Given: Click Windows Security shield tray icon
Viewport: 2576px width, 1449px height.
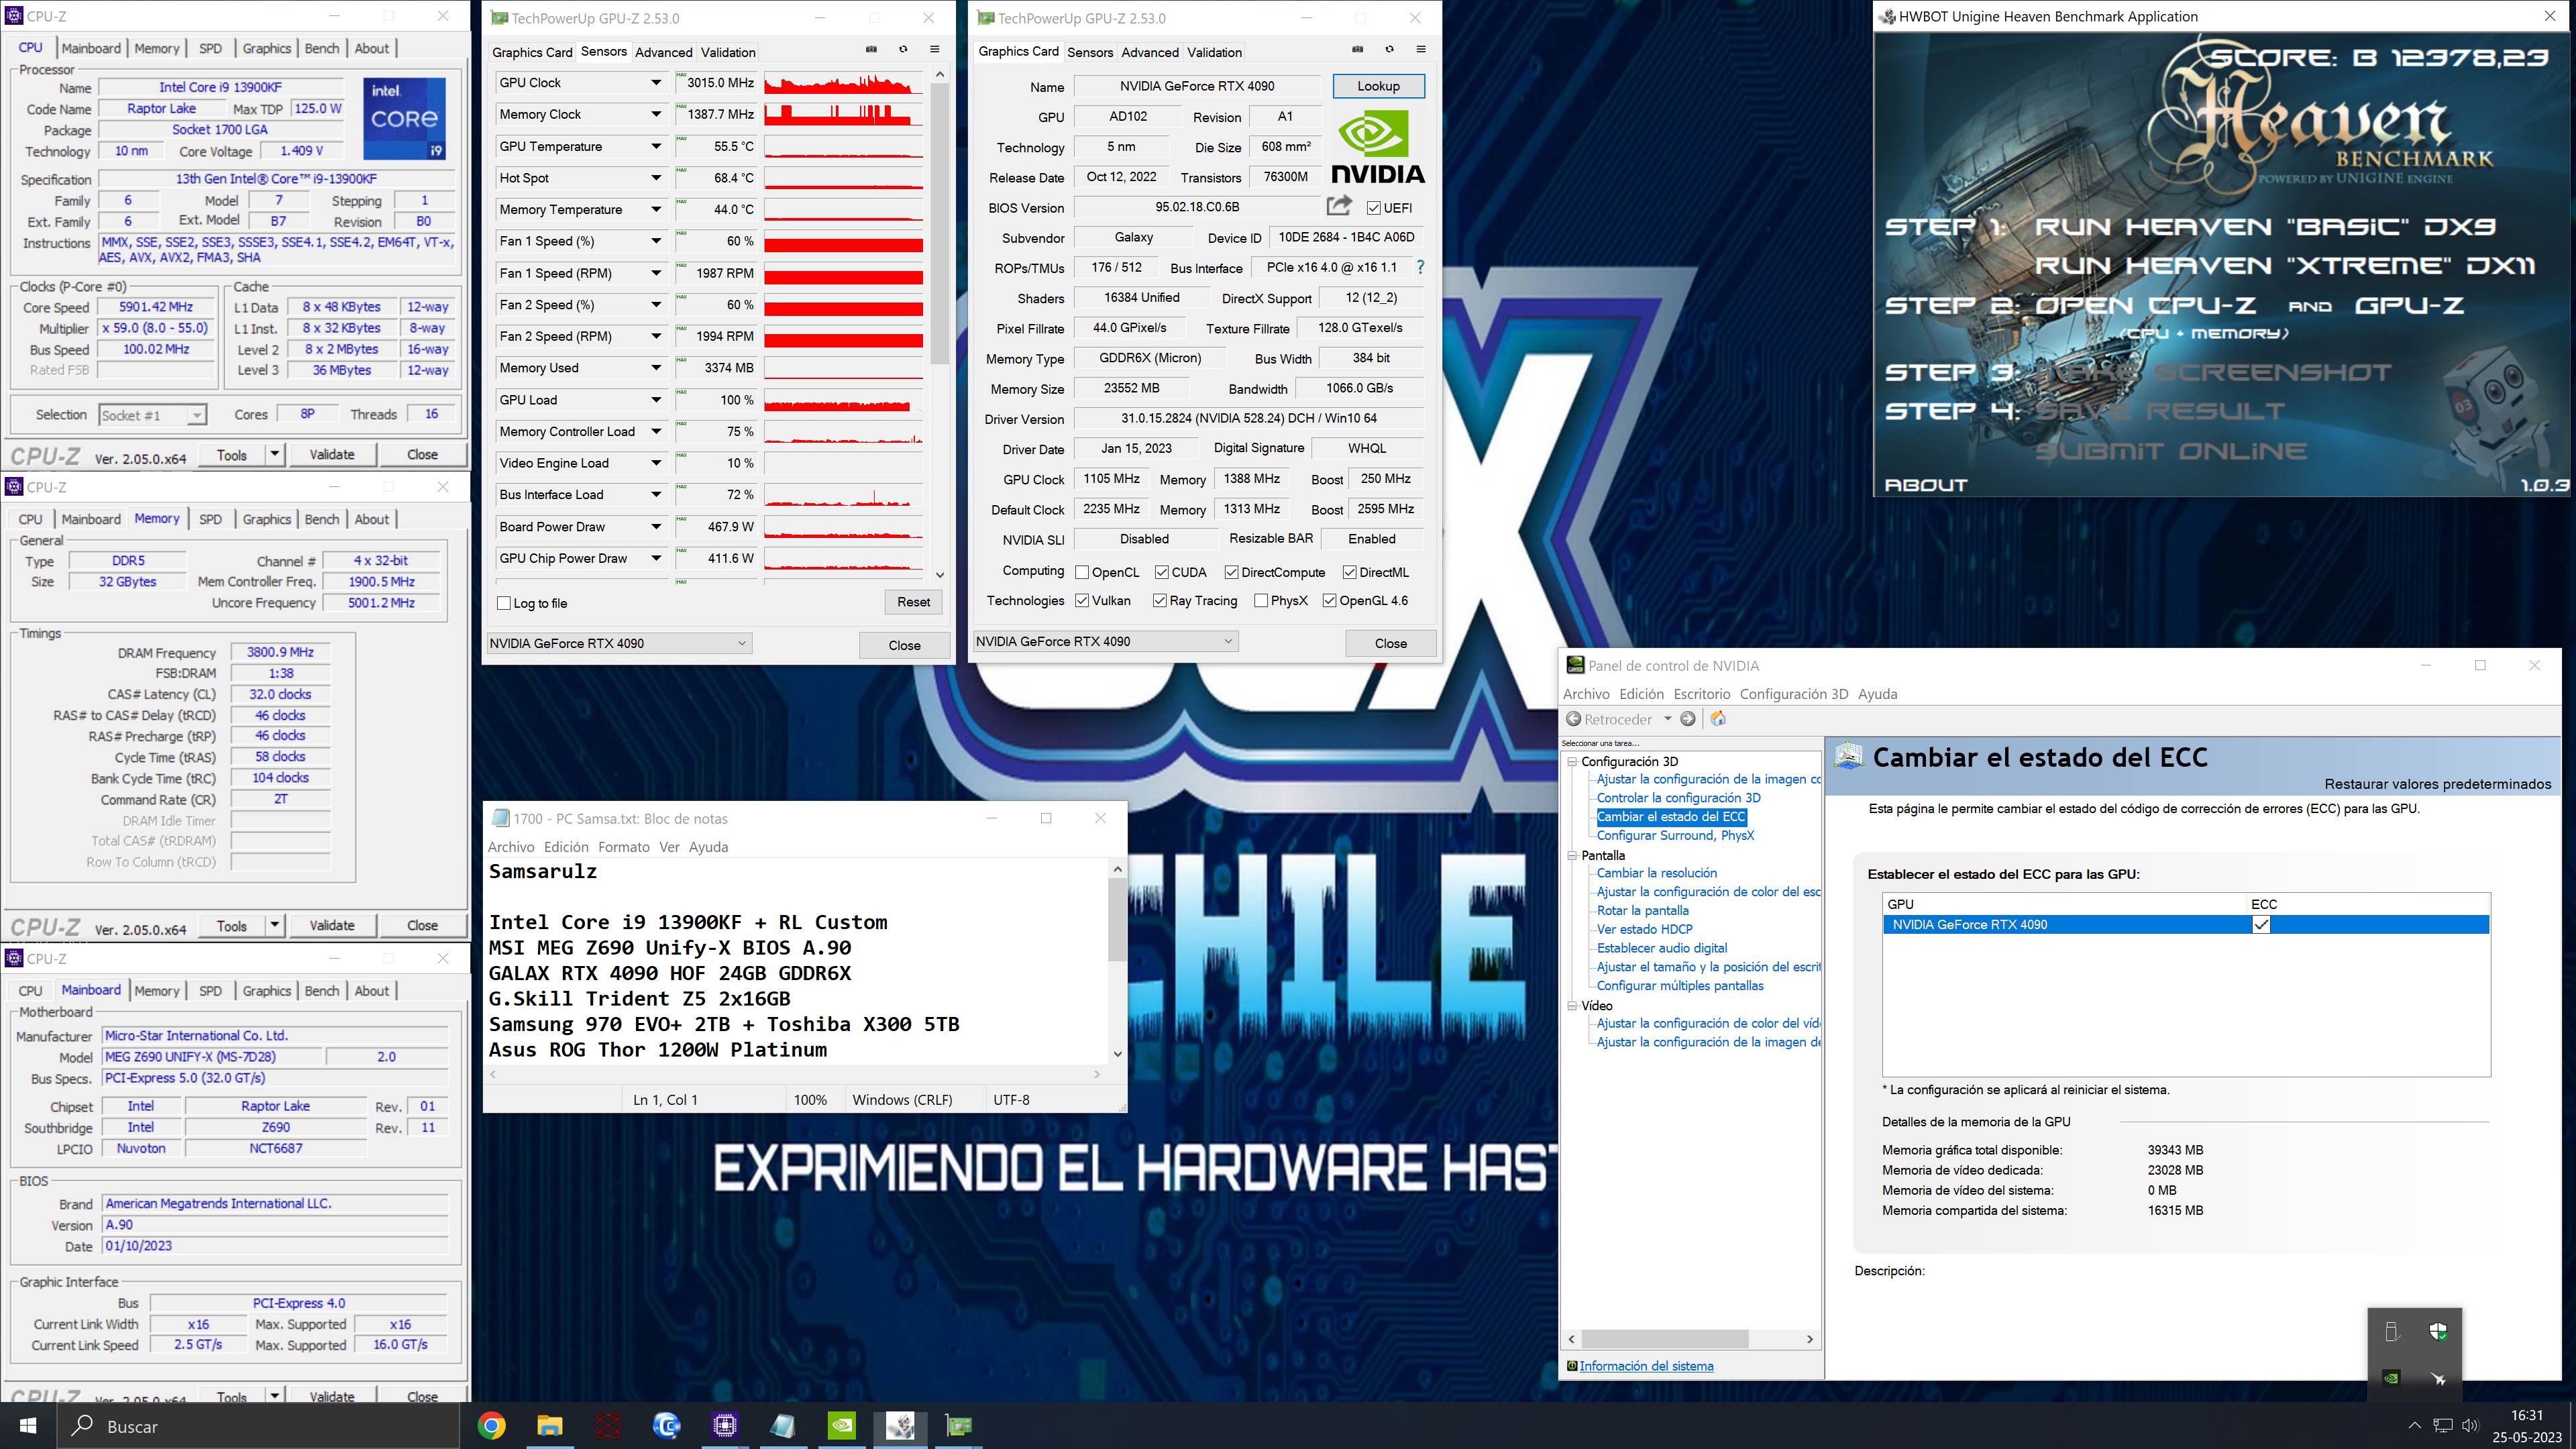Looking at the screenshot, I should (2438, 1331).
